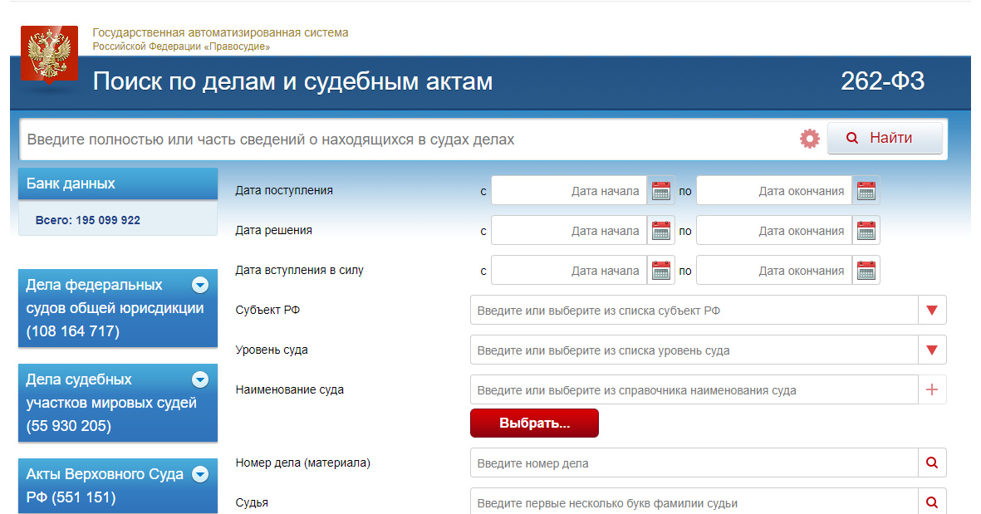The height and width of the screenshot is (514, 981).
Task: Click the Субъект РФ input field
Action: (694, 311)
